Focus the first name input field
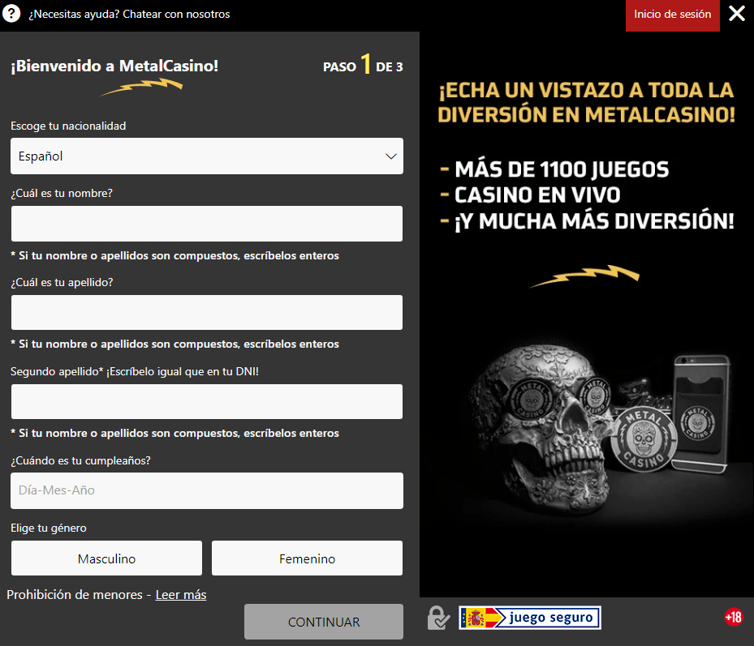 (x=206, y=224)
